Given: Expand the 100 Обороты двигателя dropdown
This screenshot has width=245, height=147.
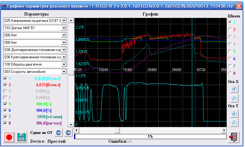Looking at the screenshot, I should [64, 64].
